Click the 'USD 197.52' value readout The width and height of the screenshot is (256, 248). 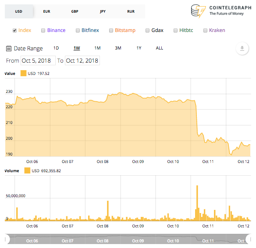39,74
